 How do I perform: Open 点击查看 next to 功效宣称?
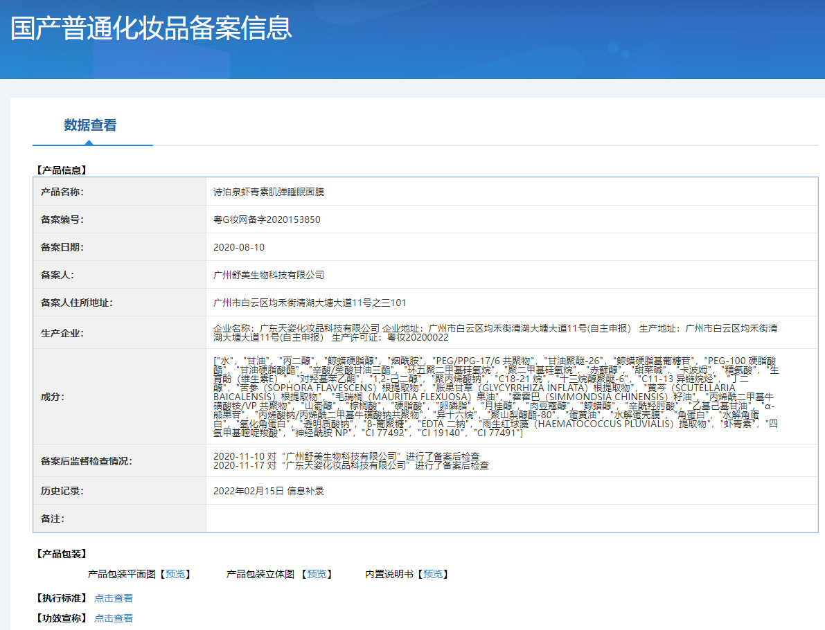pos(114,618)
